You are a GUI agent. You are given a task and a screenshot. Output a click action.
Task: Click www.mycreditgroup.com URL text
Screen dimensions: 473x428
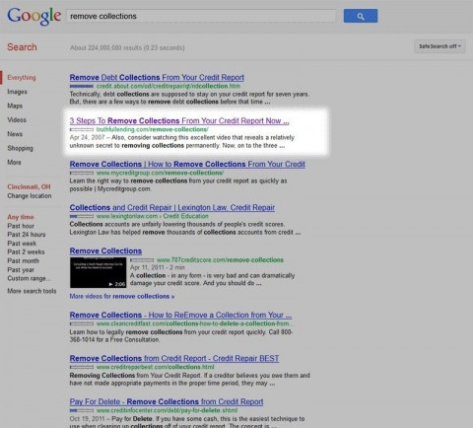pyautogui.click(x=161, y=173)
